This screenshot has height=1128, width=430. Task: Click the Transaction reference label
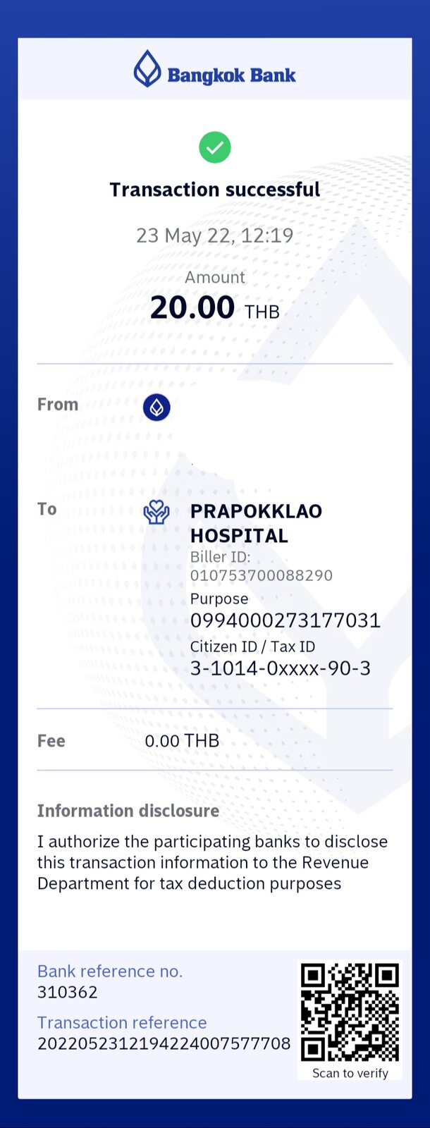click(x=122, y=1023)
